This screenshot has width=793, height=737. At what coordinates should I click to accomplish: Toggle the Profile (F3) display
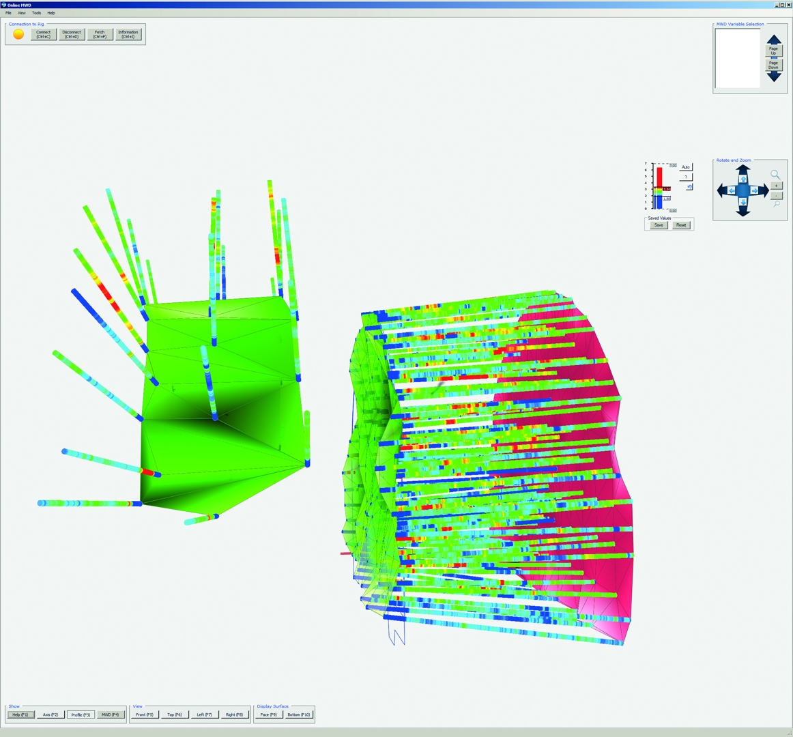(80, 714)
